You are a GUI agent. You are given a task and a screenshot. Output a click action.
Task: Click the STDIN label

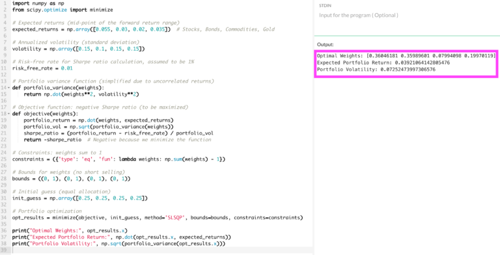point(325,5)
